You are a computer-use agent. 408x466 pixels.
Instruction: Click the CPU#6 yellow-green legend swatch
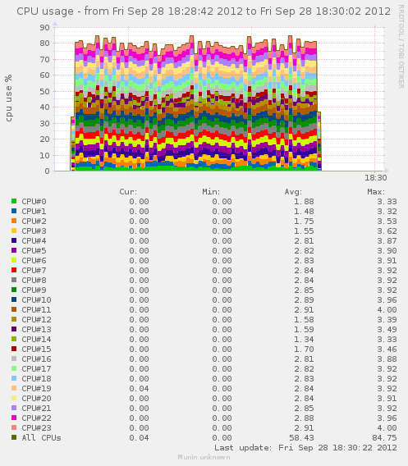(x=14, y=260)
